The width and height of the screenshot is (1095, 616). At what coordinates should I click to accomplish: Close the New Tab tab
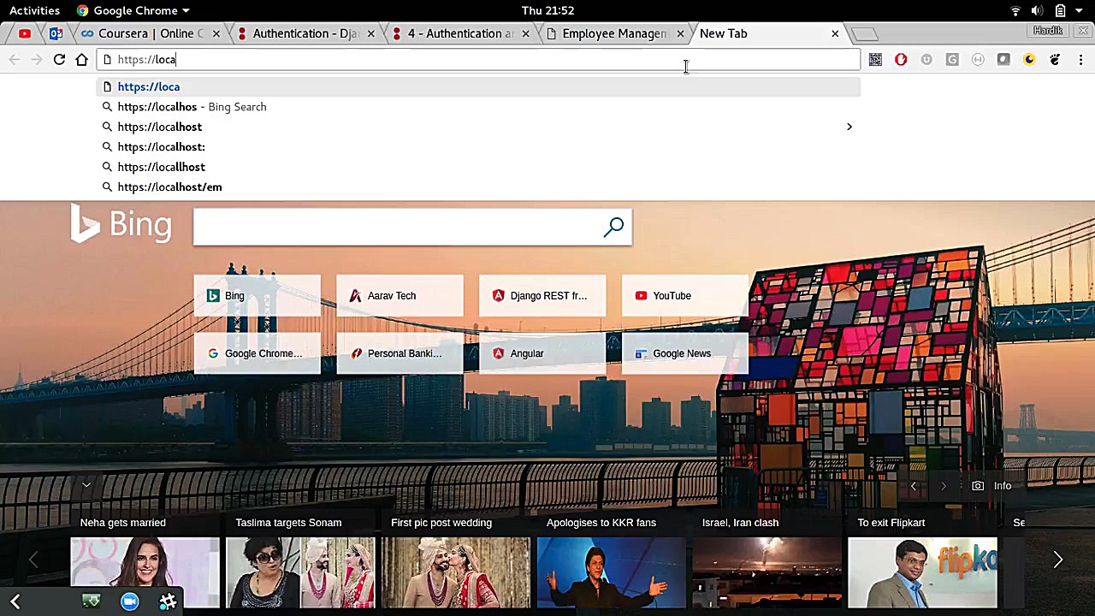click(x=835, y=33)
